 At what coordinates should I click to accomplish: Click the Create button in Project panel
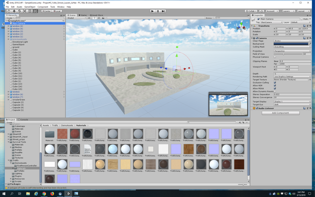tap(10, 123)
